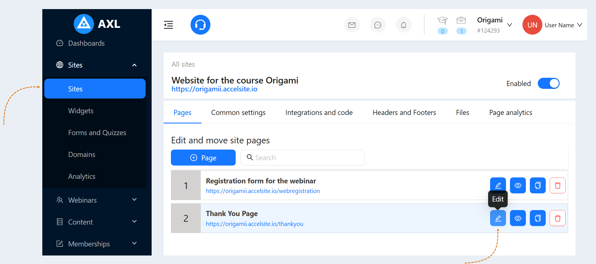Open the thankyou page URL link
The width and height of the screenshot is (596, 264).
pyautogui.click(x=255, y=224)
